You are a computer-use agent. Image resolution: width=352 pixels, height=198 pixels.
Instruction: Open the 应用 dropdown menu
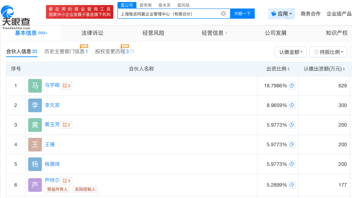[x=282, y=14]
